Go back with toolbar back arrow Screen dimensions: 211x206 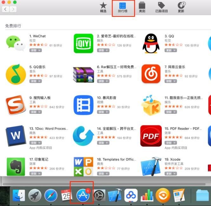[x=5, y=9]
